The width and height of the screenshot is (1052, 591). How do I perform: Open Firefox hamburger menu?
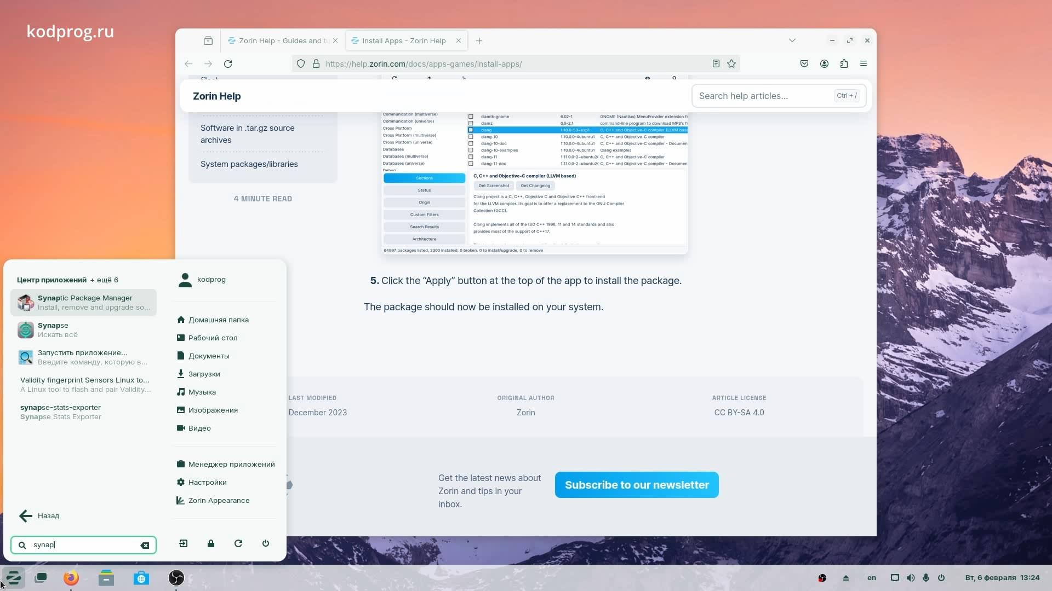[x=864, y=64]
